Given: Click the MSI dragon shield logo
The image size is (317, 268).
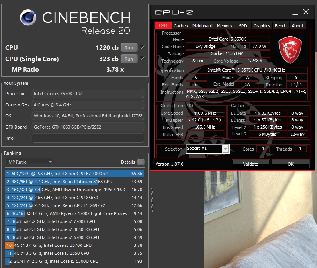Looking at the screenshot, I should [x=290, y=50].
